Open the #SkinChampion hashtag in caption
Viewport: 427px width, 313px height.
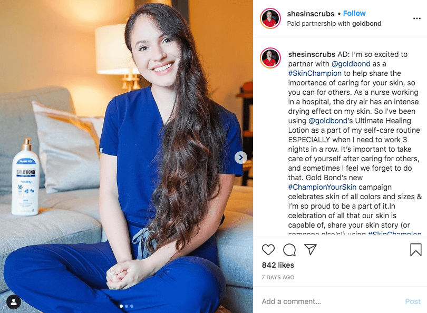pyautogui.click(x=315, y=73)
